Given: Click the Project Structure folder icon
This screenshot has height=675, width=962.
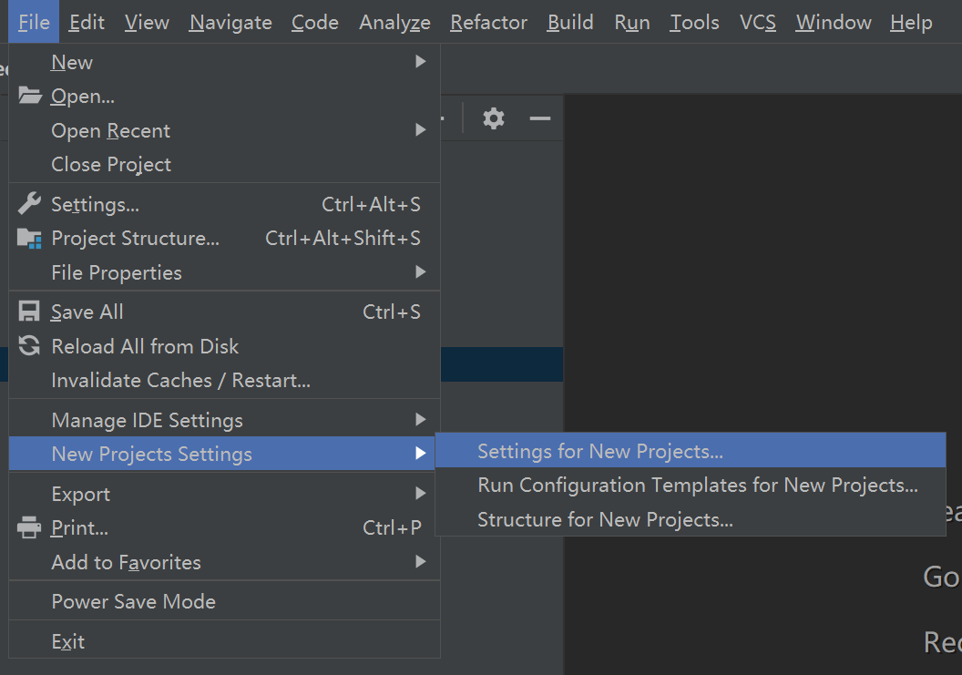Looking at the screenshot, I should (30, 239).
